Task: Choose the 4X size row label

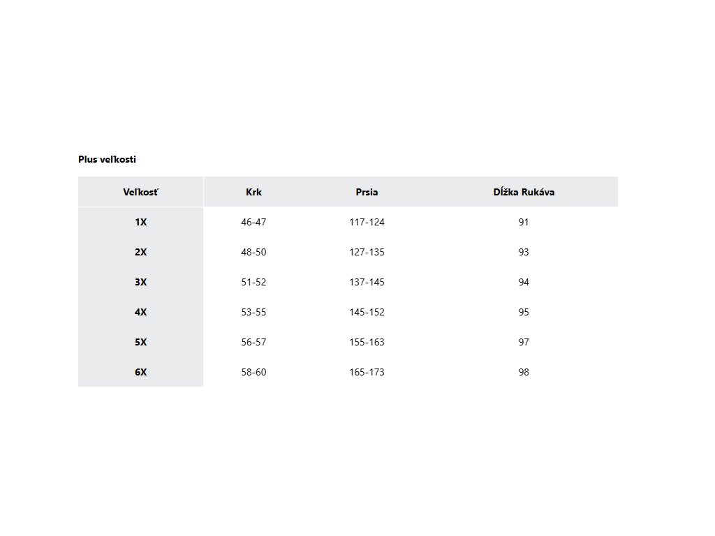Action: point(140,312)
